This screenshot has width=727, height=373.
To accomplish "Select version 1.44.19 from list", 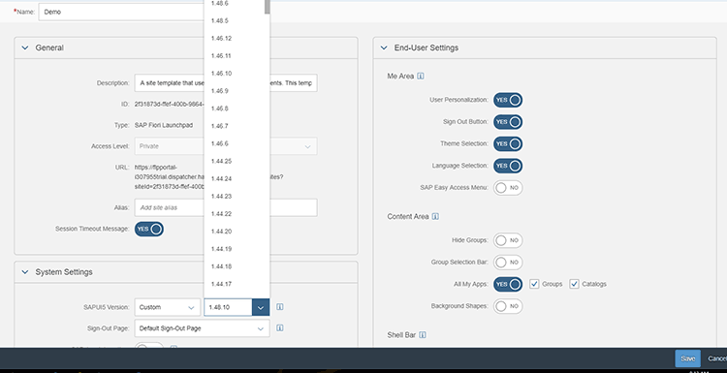I will pos(237,249).
